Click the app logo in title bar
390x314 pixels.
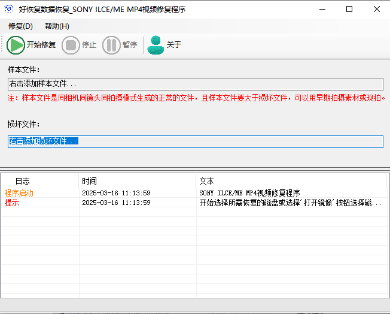[x=9, y=9]
